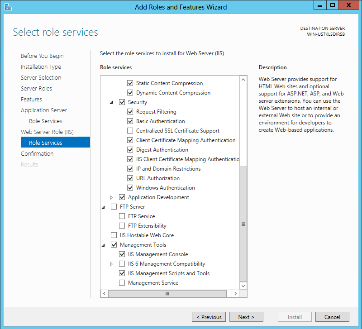Image resolution: width=362 pixels, height=329 pixels.
Task: Open Role Services under Application Server
Action: point(46,121)
